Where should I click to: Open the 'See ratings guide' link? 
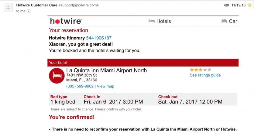tap(205, 75)
